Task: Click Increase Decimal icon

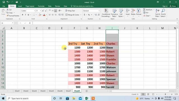Action: click(x=96, y=15)
